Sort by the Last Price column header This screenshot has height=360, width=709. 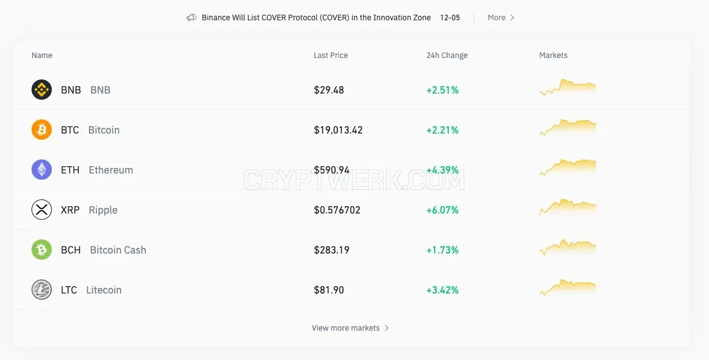click(x=331, y=55)
